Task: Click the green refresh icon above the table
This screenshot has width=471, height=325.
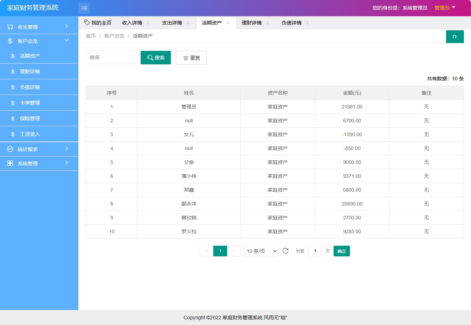Action: [455, 36]
